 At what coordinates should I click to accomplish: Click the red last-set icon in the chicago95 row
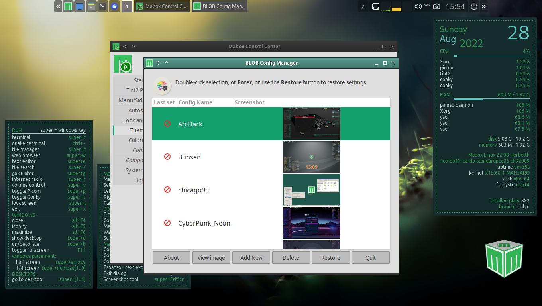[x=167, y=190]
